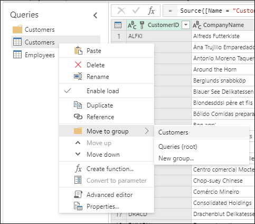Move query to the Customers group
The image size is (255, 224).
(202, 132)
